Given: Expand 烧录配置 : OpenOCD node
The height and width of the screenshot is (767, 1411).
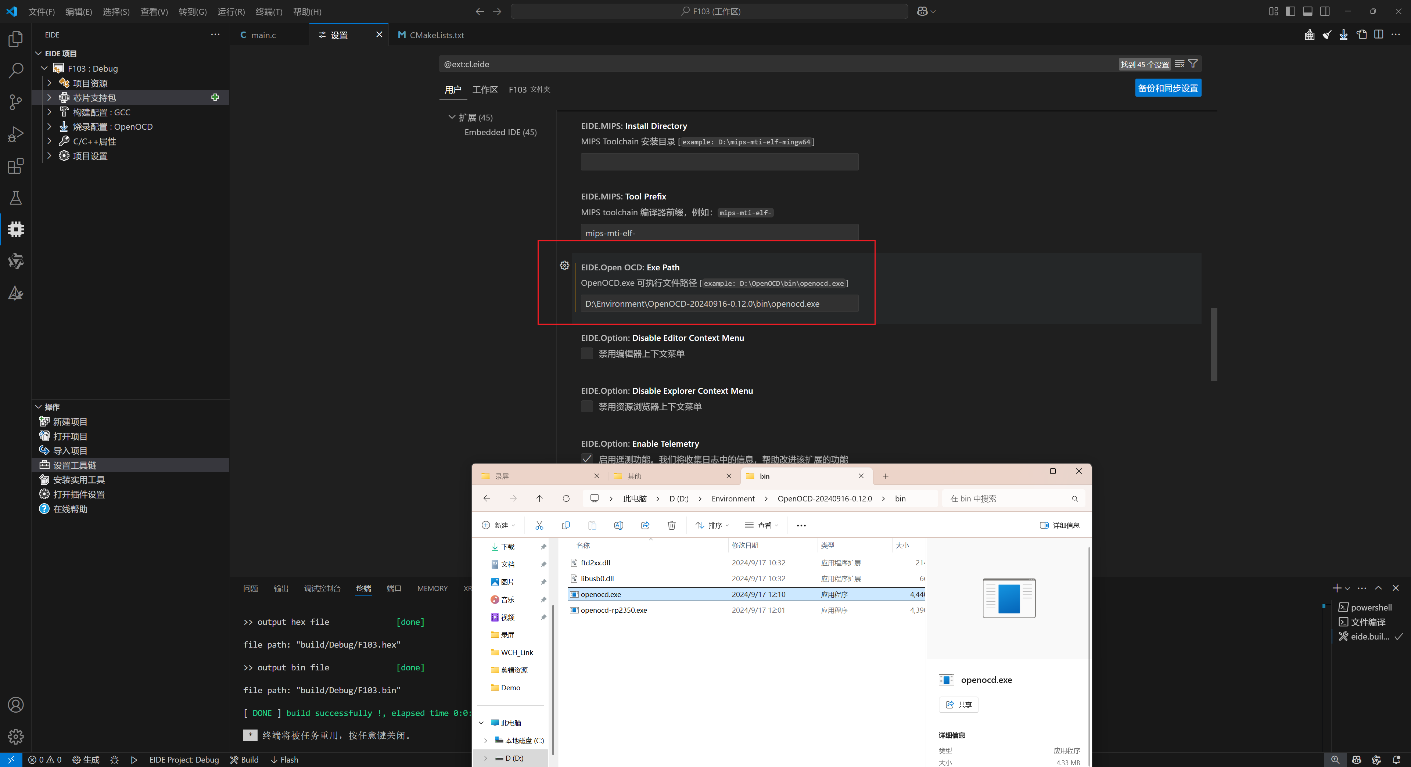Looking at the screenshot, I should 49,126.
